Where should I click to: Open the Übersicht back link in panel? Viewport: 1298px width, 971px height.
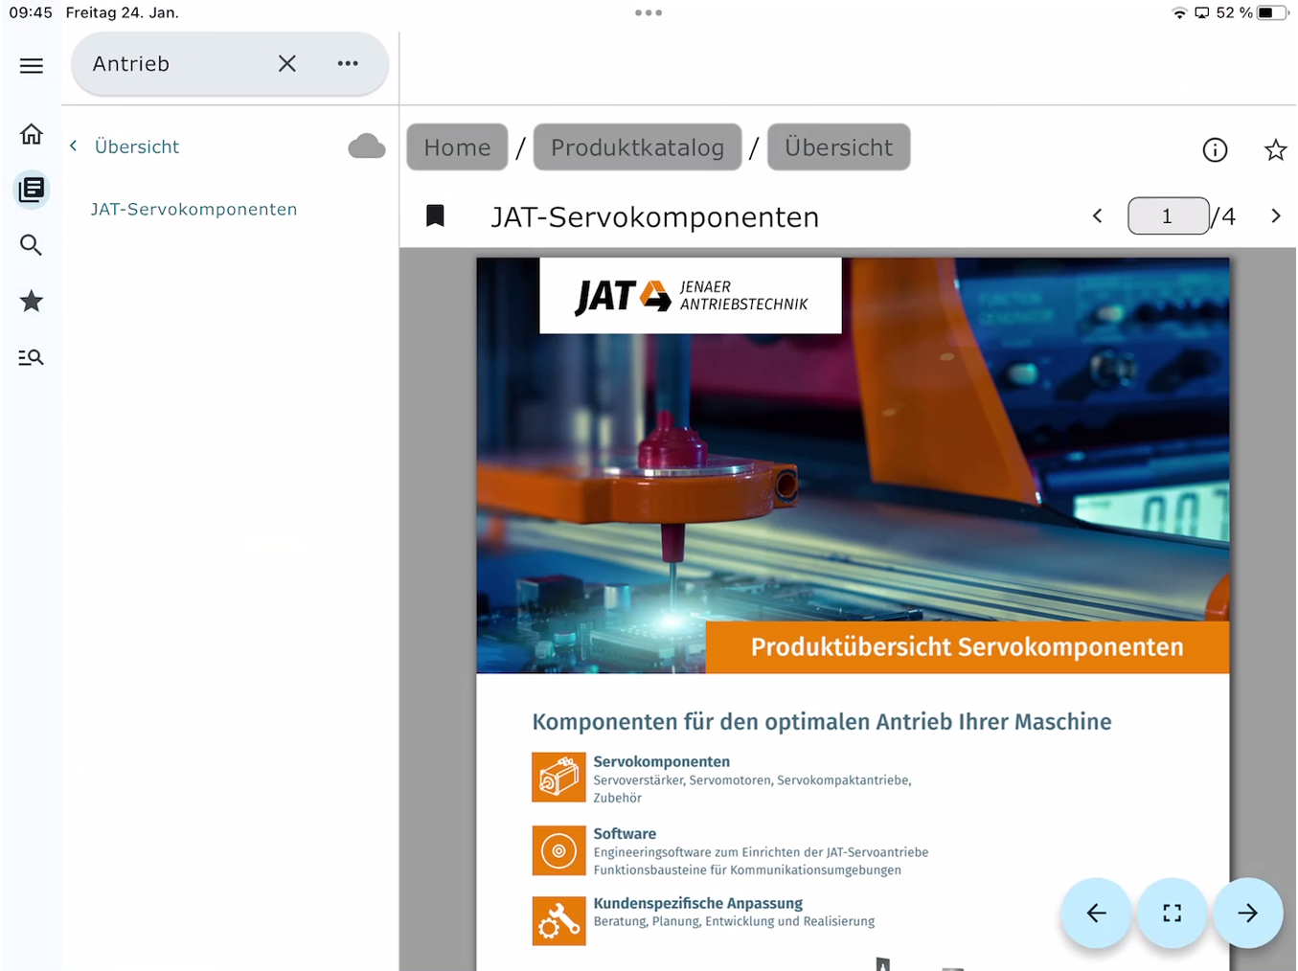coord(137,147)
